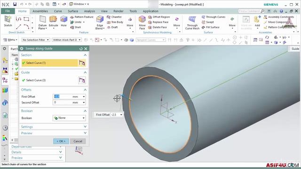Open Second Offset units dropdown
Image resolution: width=301 pixels, height=169 pixels.
point(84,102)
